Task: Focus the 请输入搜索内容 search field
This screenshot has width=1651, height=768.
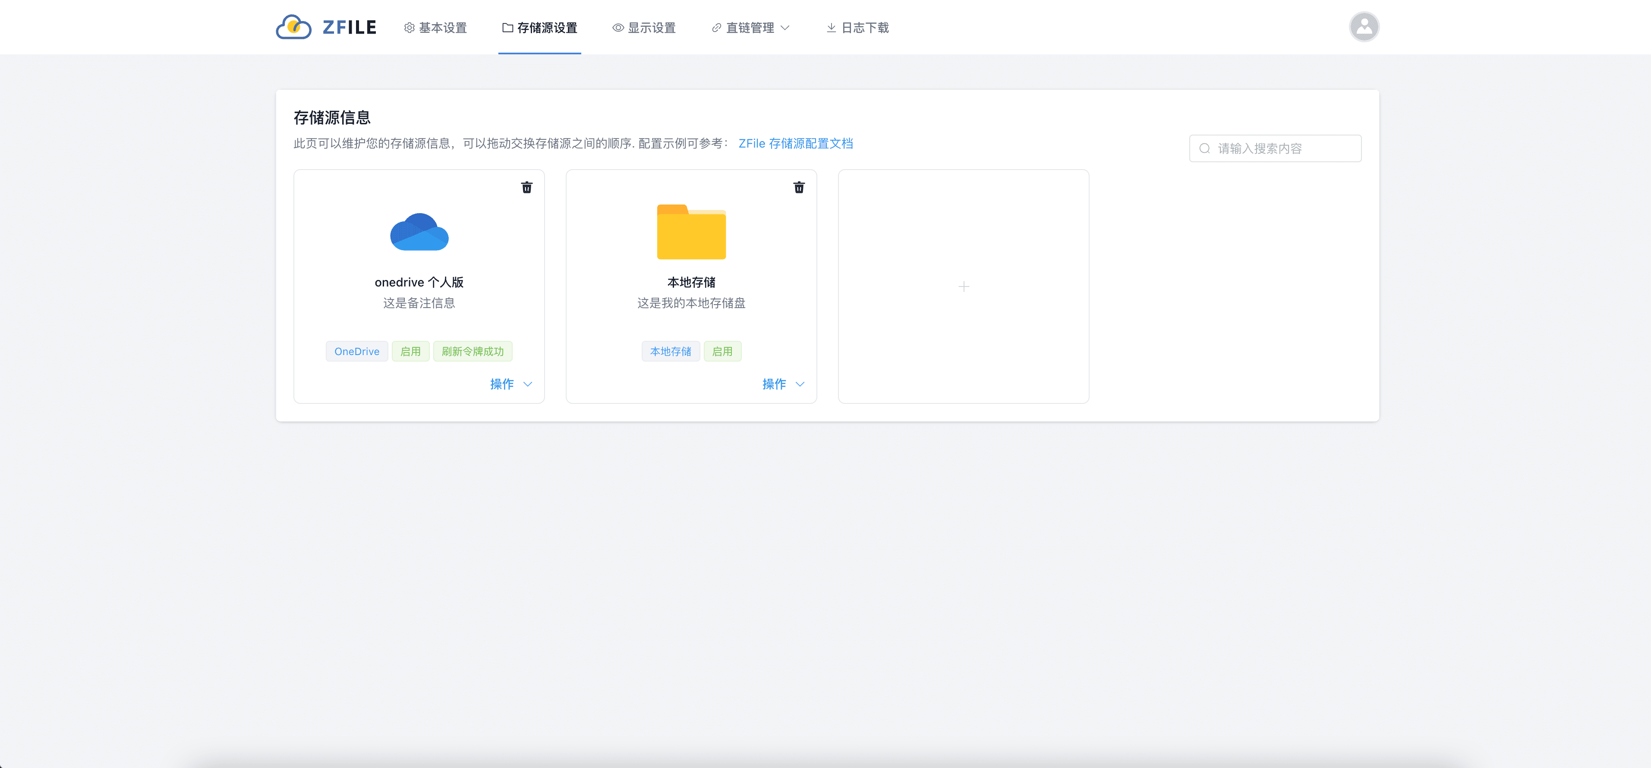Action: [x=1275, y=149]
